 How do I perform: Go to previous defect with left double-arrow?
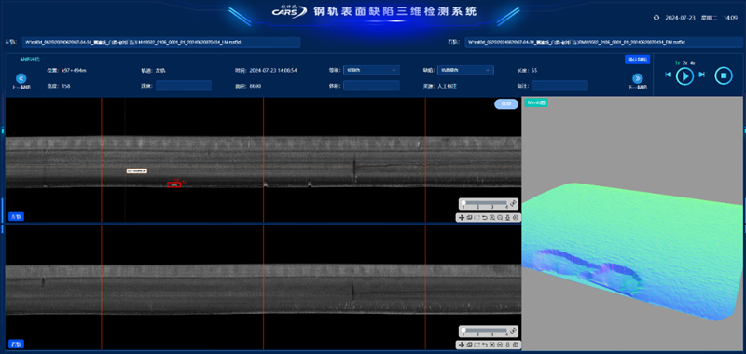coord(21,78)
